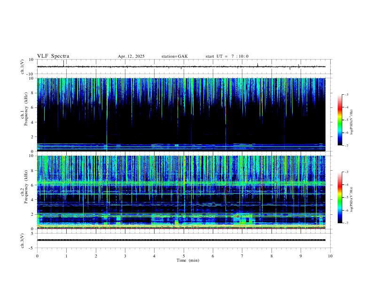Click the ch.1 spectrogram color bar
Viewport: 372px width, 287px height.
[x=340, y=120]
